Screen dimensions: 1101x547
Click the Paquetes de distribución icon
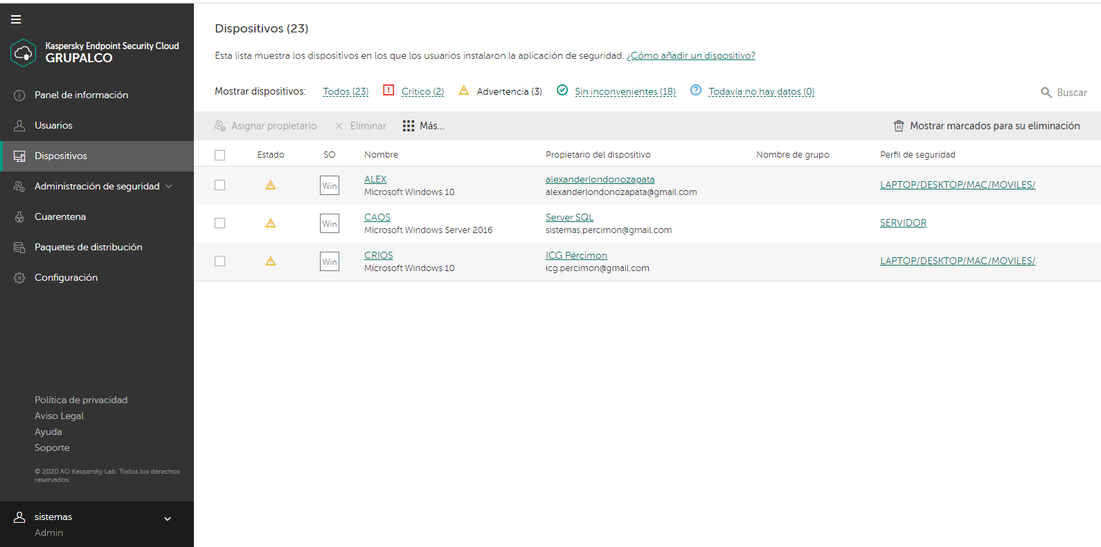tap(19, 248)
